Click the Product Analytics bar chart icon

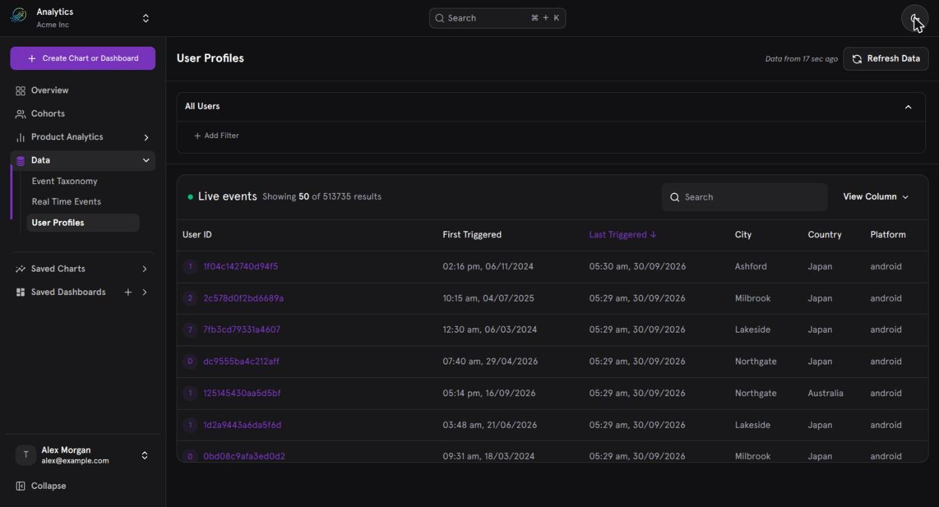[20, 137]
